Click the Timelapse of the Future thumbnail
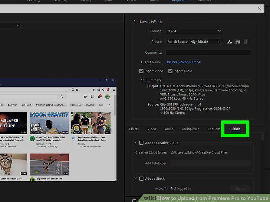 pos(14,123)
